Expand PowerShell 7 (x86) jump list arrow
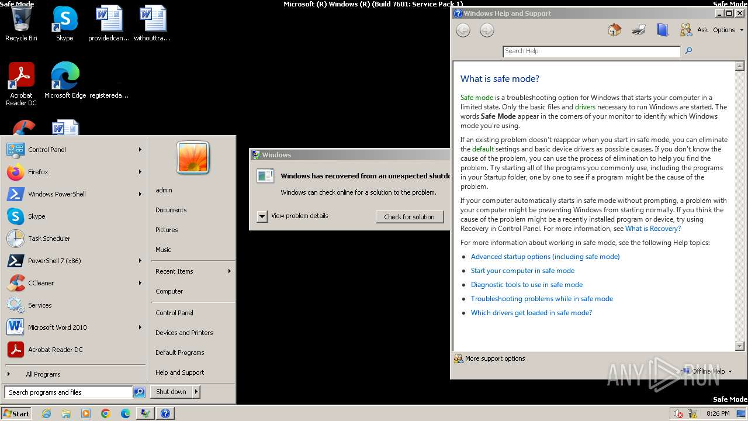748x421 pixels. point(140,261)
